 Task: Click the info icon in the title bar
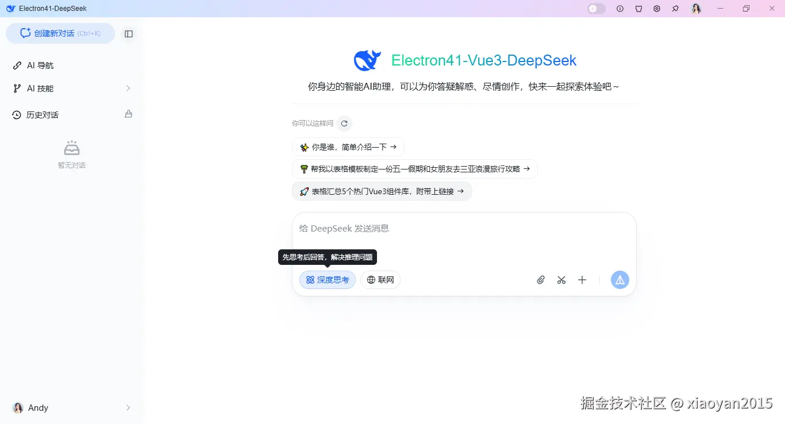(x=620, y=8)
